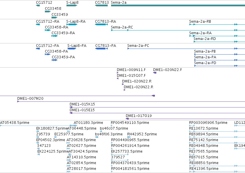
Task: Click EST AT05438.5prime
Action: click(x=15, y=123)
